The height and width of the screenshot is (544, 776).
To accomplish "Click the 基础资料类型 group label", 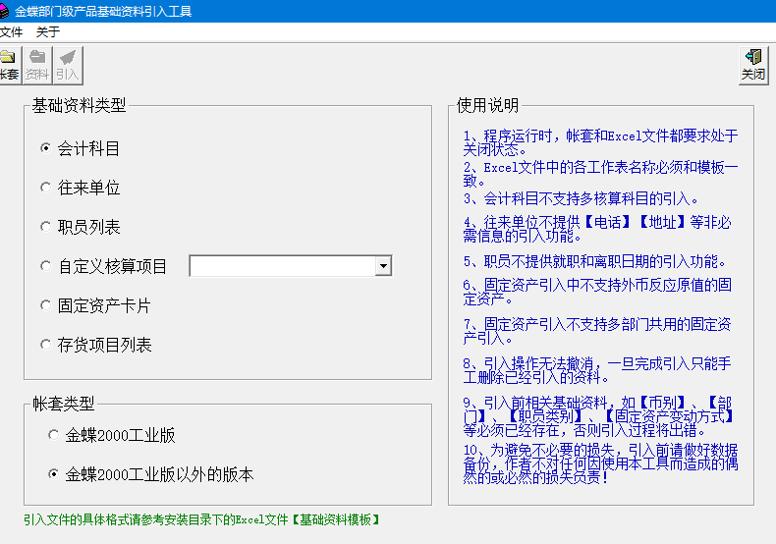I will tap(79, 106).
